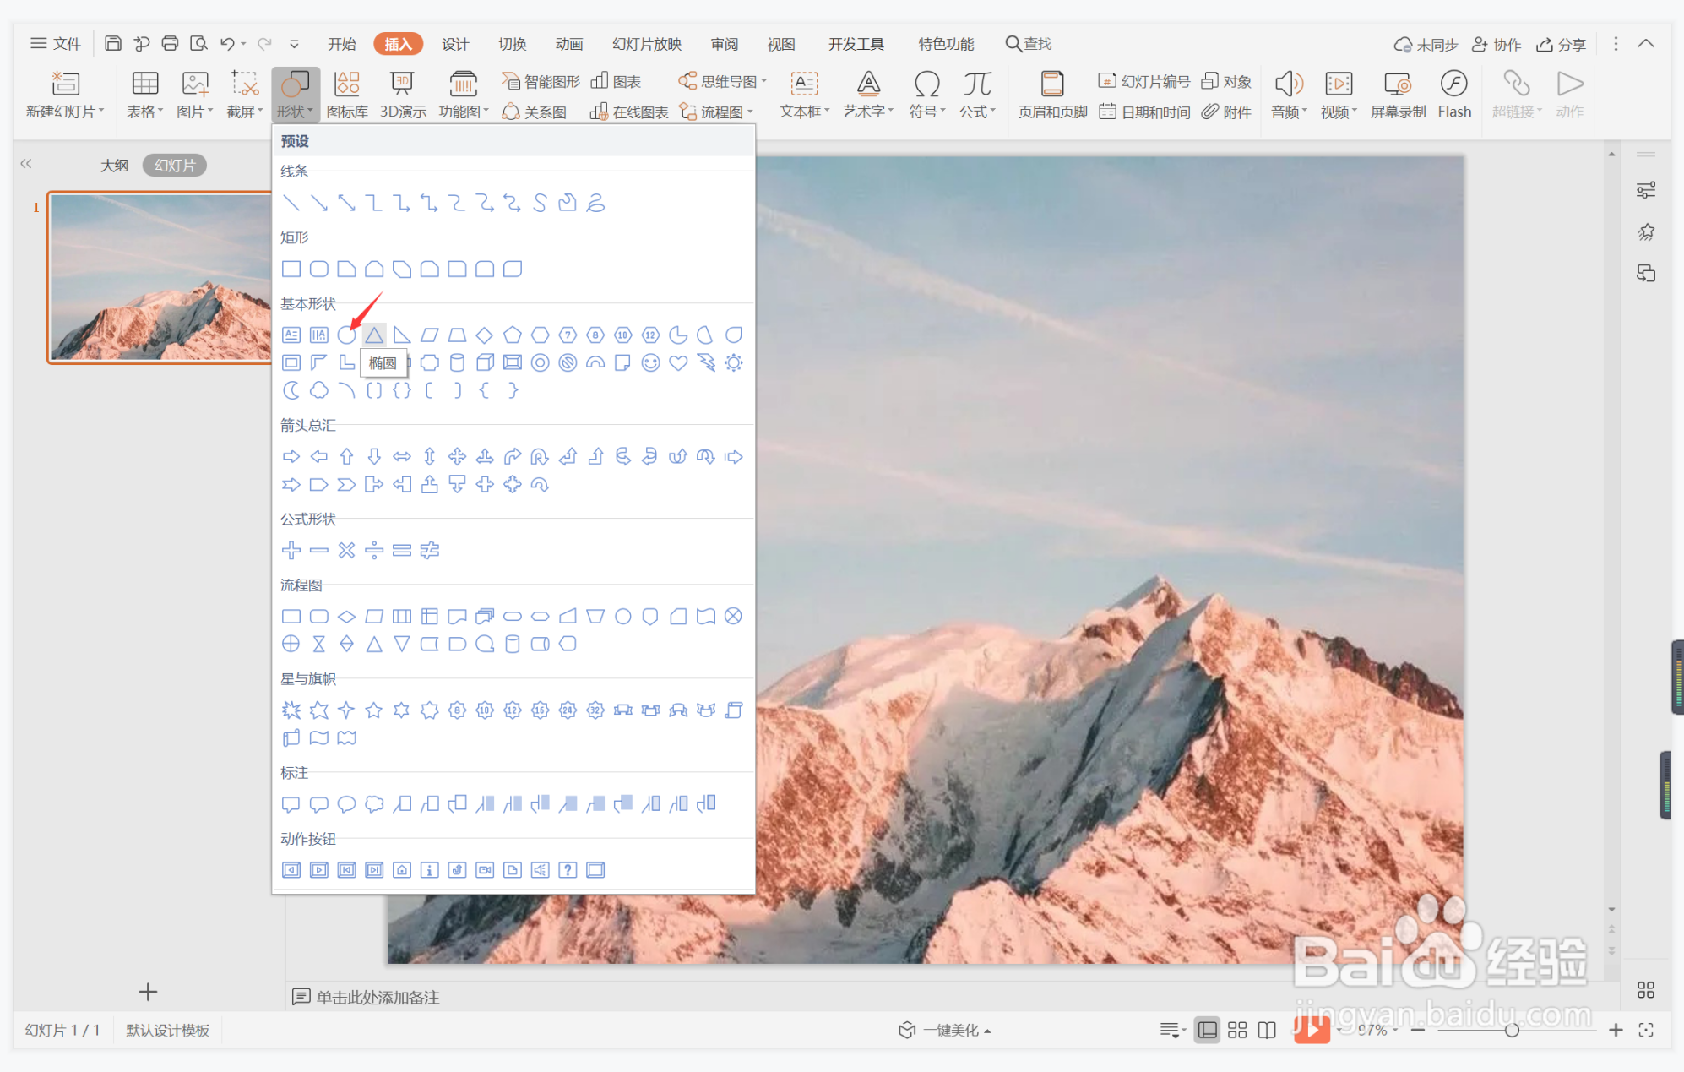1684x1072 pixels.
Task: Pick the heart shape from basic shapes
Action: click(x=678, y=363)
